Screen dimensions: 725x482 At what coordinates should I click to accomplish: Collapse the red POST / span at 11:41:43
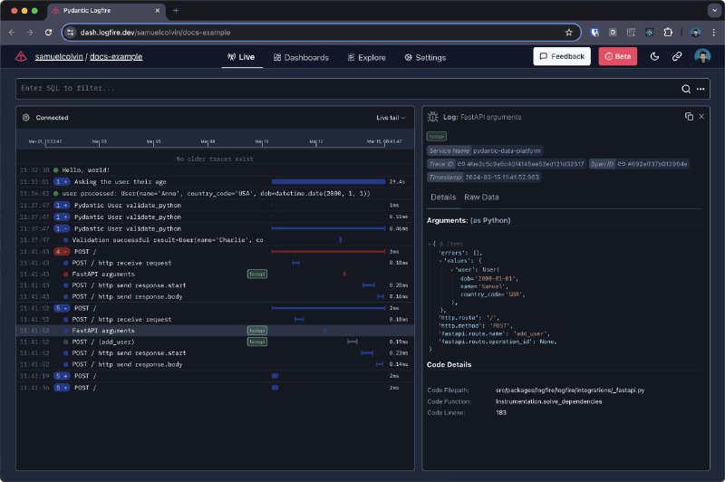click(x=62, y=252)
